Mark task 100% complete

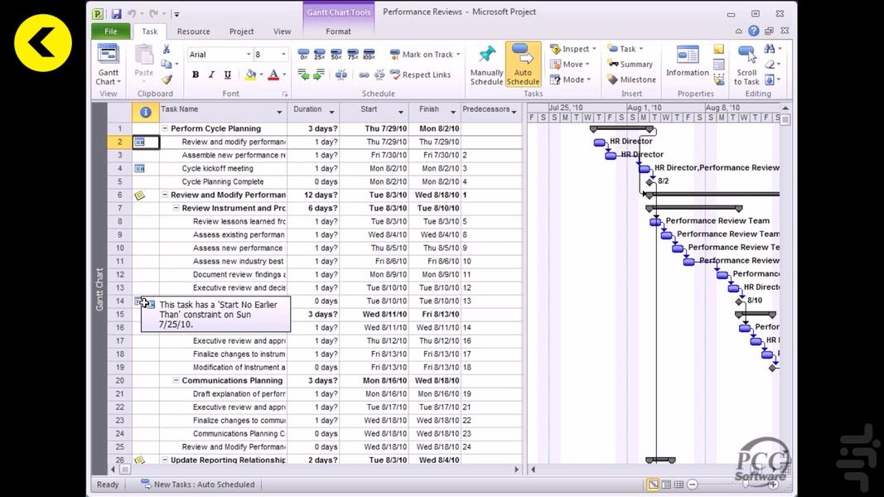pos(370,55)
